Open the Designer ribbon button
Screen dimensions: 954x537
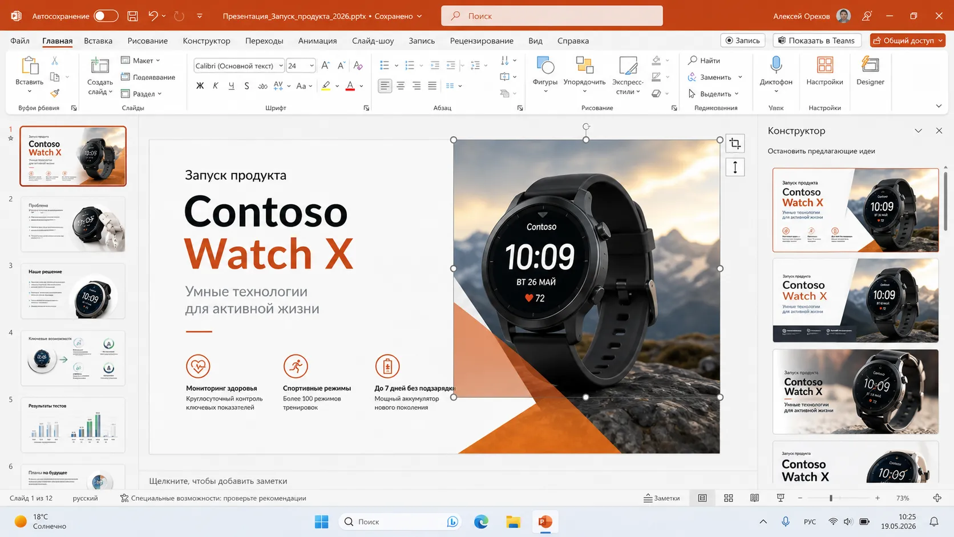870,71
